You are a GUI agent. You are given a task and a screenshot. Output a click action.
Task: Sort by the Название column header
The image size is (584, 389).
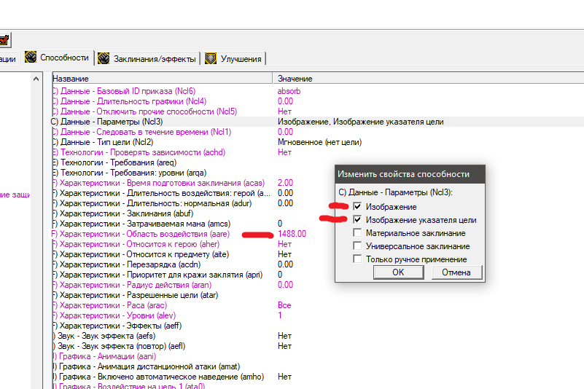tap(163, 79)
